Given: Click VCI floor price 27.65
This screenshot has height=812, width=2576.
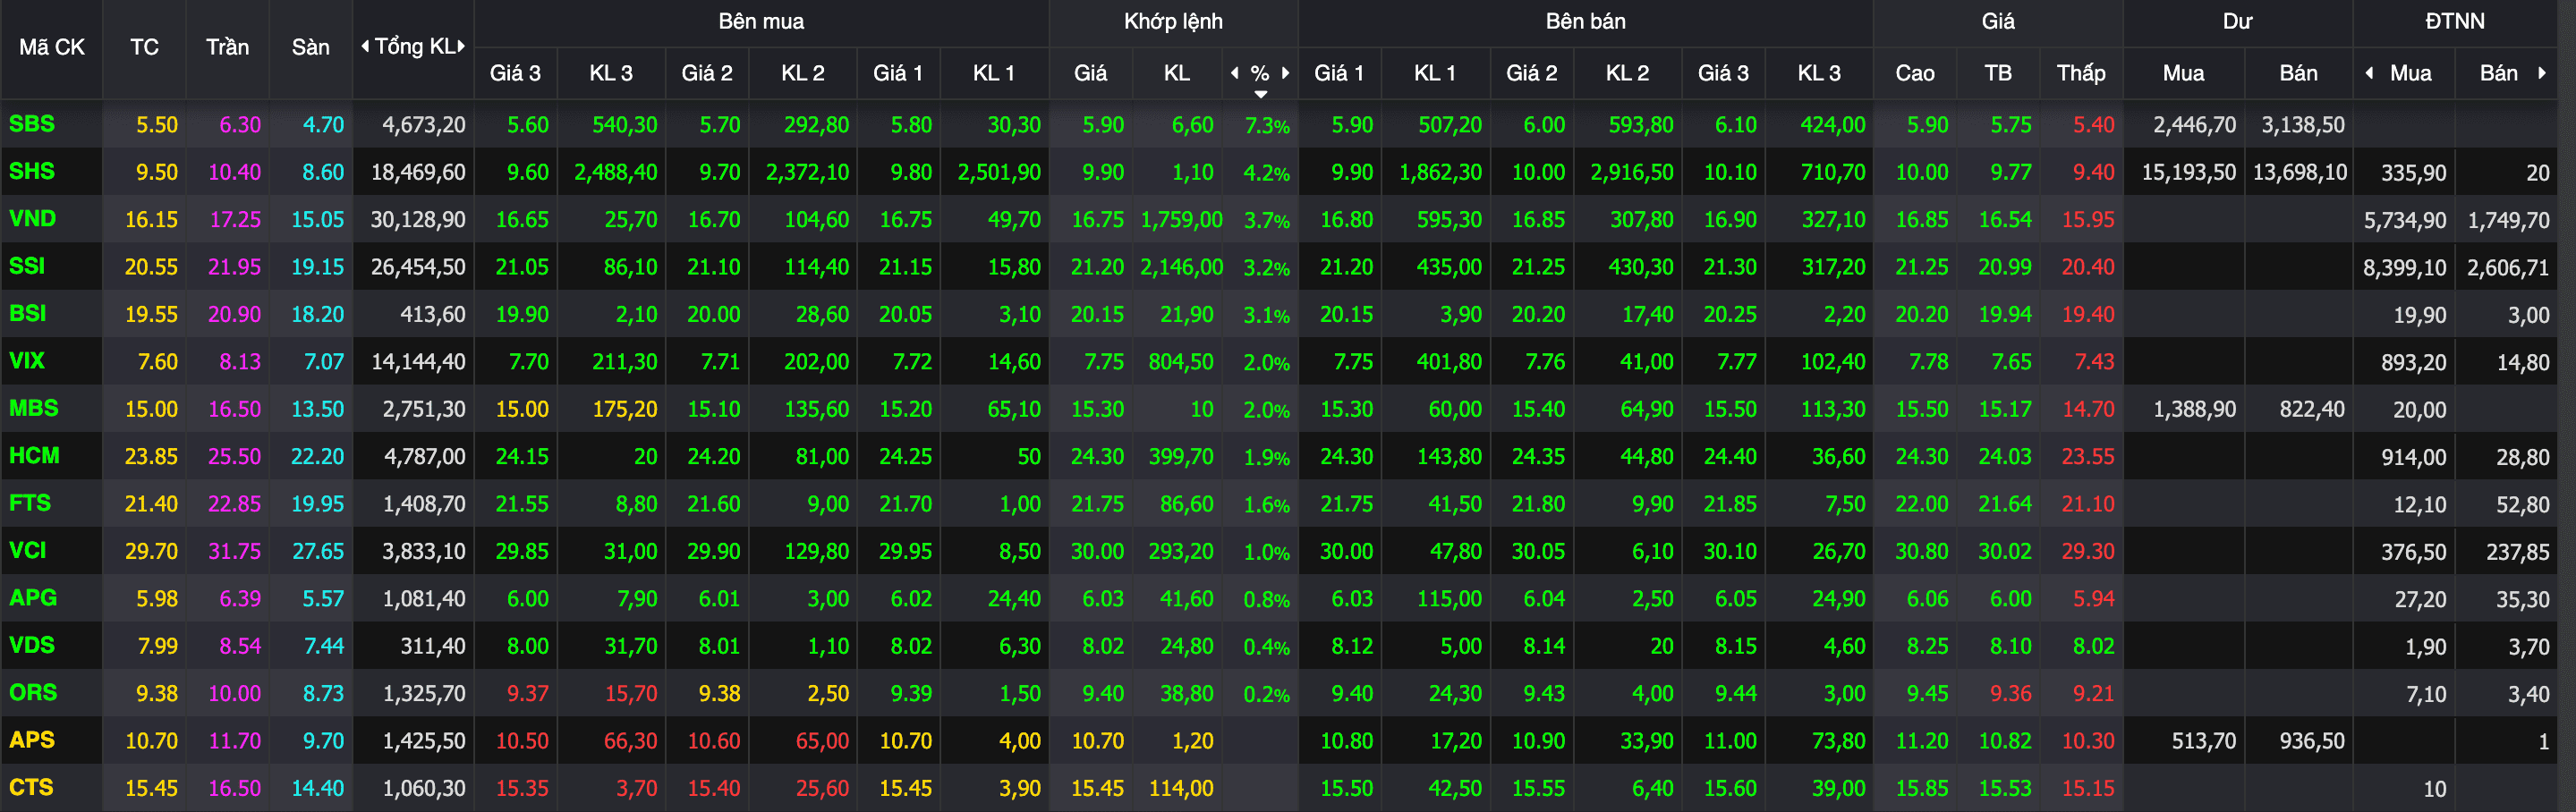Looking at the screenshot, I should 317,551.
